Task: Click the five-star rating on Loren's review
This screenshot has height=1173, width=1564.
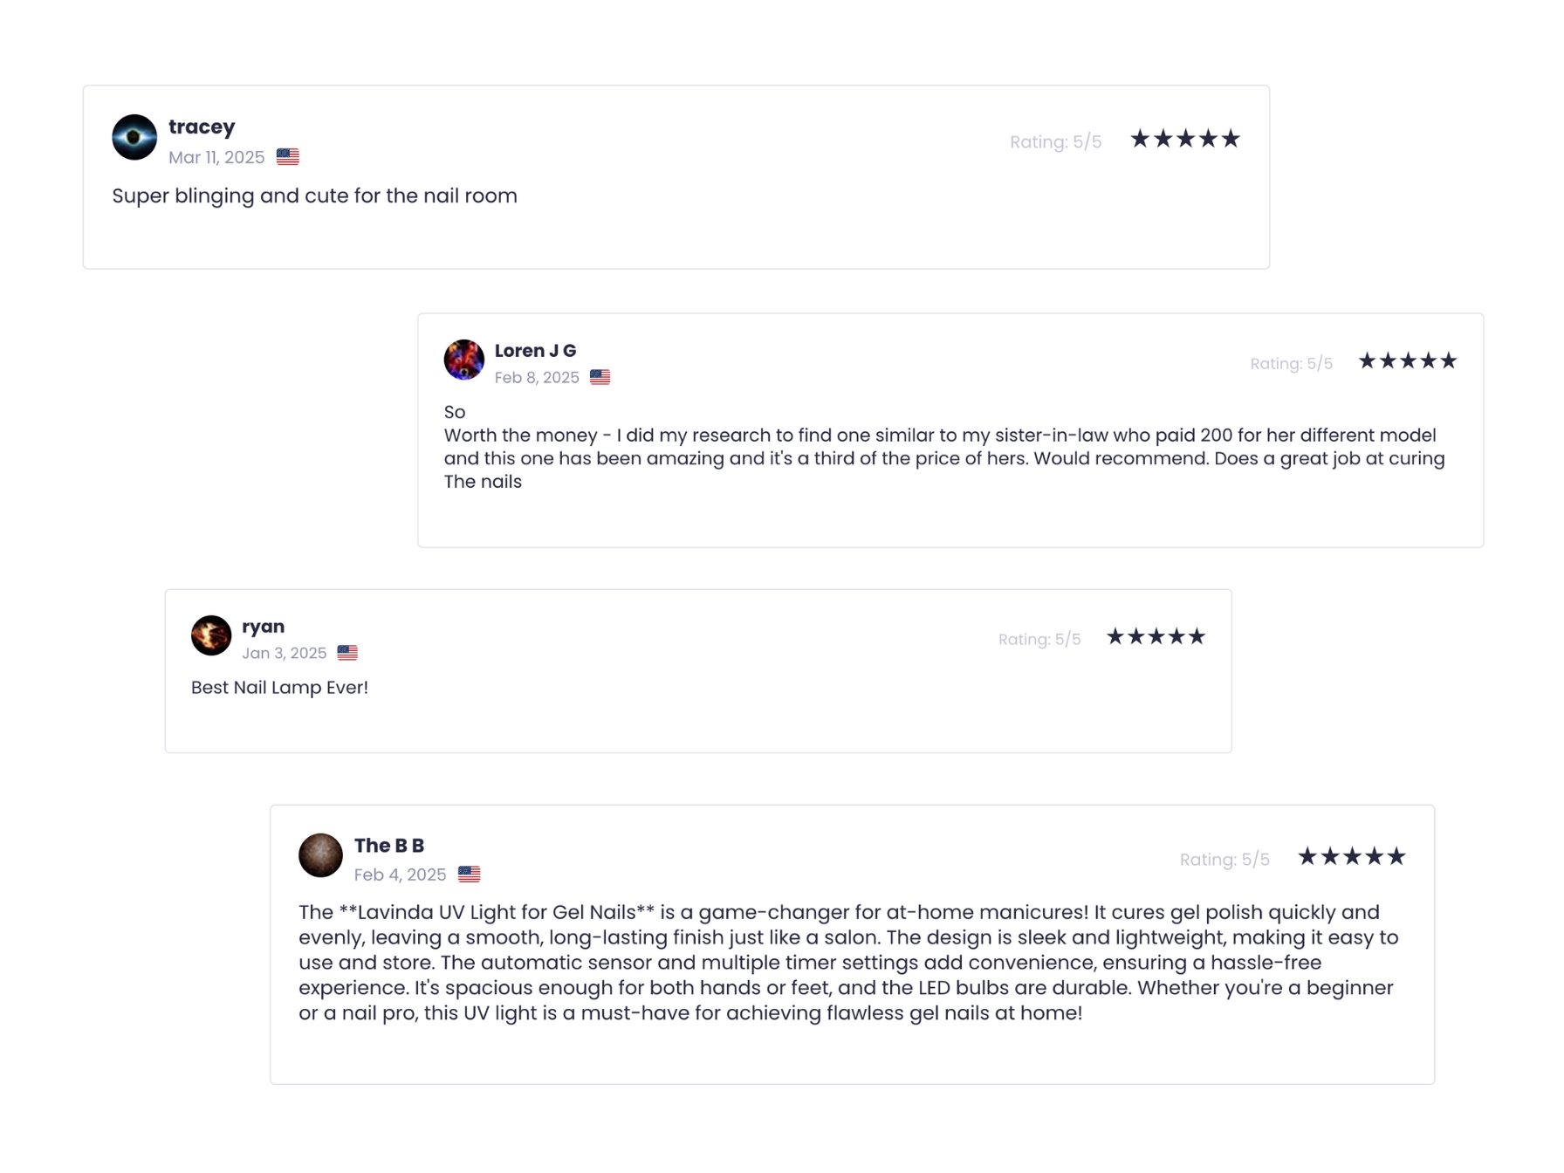Action: pos(1407,361)
